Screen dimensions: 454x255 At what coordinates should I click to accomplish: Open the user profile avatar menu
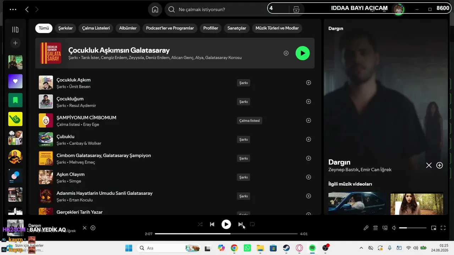pos(399,9)
